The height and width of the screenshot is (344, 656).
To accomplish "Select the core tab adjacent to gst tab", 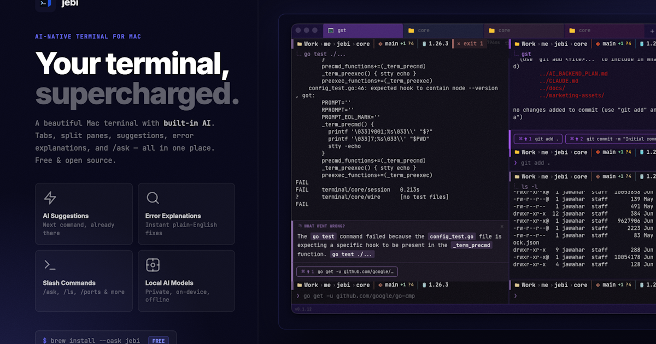I will click(x=443, y=31).
